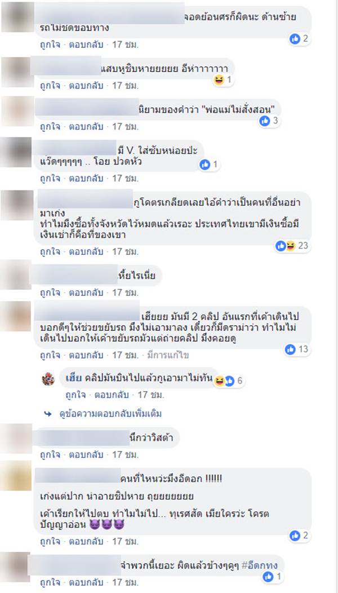
Task: Click ถูกใจ under the เฮีย คลิปมันบิน reply
Action: (75, 395)
